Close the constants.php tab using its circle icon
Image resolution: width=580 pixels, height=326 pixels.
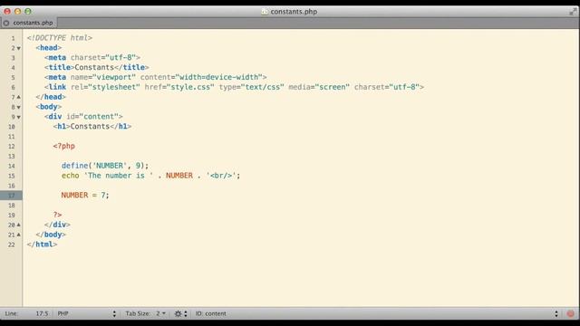[6, 23]
